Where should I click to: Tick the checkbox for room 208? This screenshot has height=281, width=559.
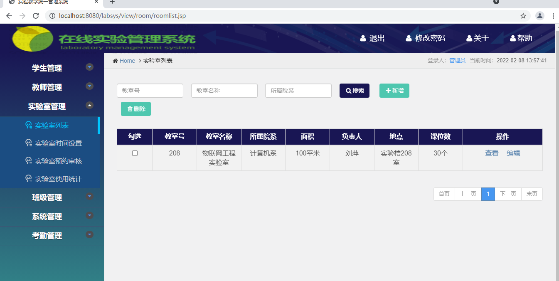[135, 153]
